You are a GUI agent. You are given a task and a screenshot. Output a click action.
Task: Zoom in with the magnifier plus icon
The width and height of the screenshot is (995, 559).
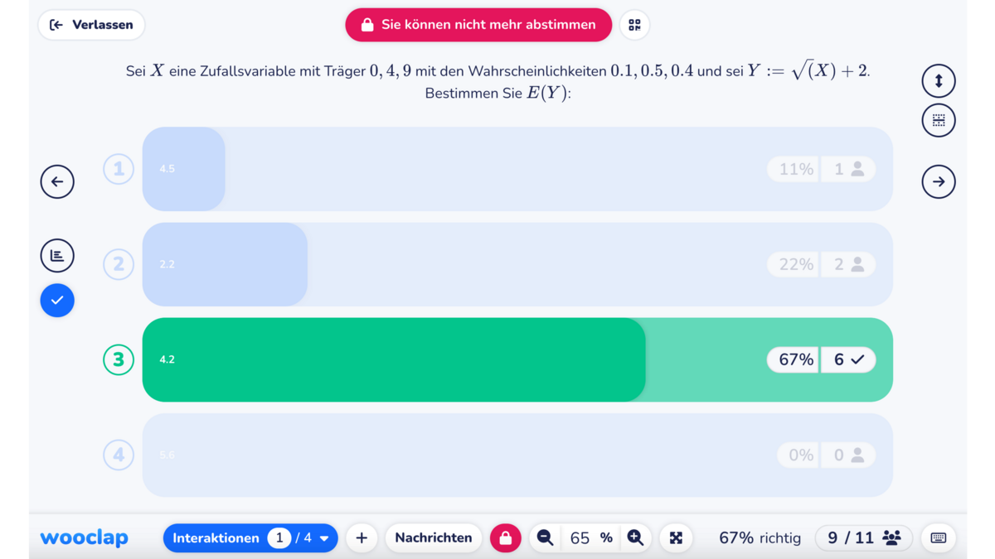point(635,537)
